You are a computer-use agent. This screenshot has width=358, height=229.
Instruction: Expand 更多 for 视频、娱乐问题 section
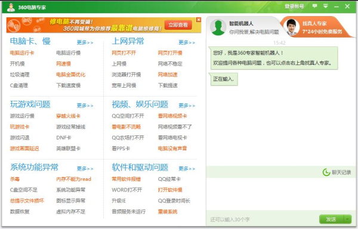click(187, 106)
